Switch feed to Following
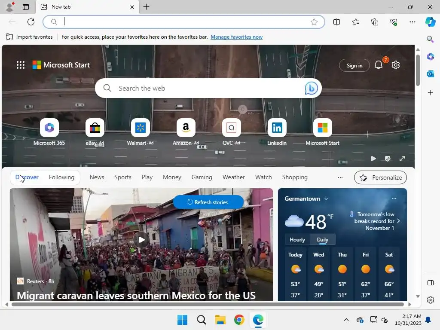The height and width of the screenshot is (330, 440). pyautogui.click(x=62, y=177)
